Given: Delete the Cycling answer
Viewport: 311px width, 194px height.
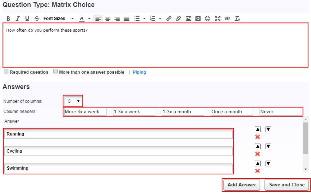Looking at the screenshot, I should [x=257, y=154].
